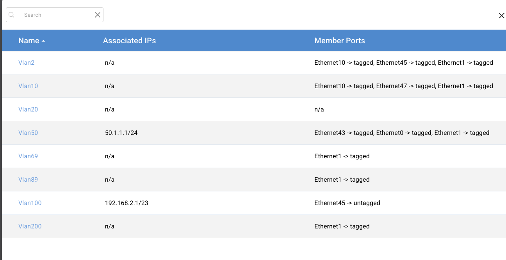Open the Vlan200 link
506x260 pixels.
click(x=30, y=226)
